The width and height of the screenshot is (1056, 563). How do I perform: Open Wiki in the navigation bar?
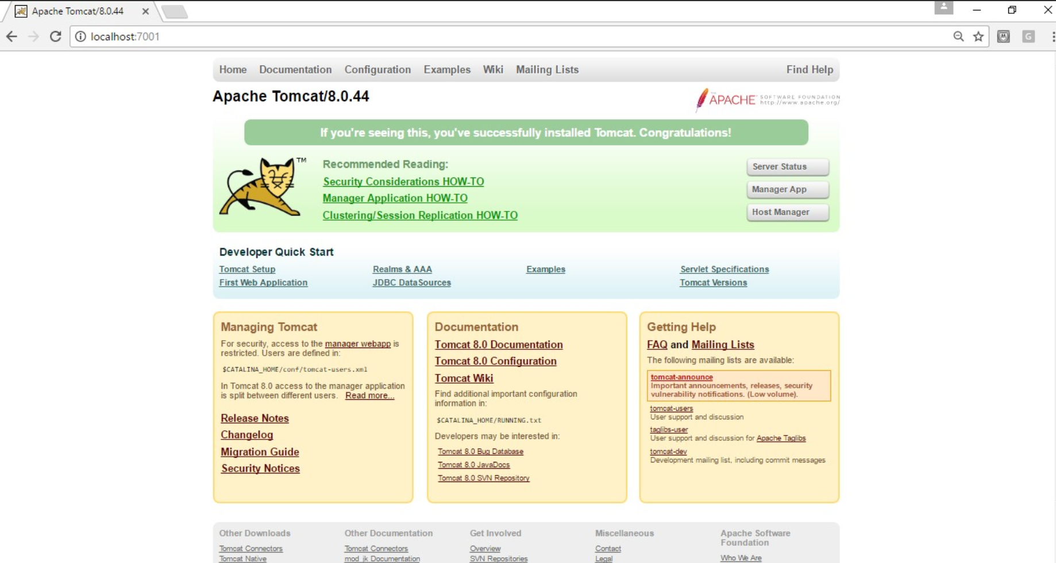pos(493,70)
